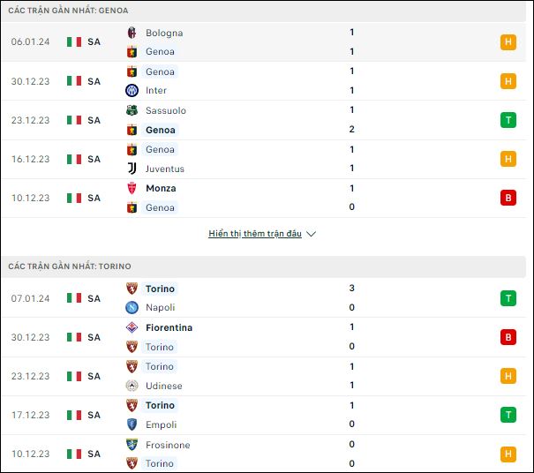Click the Fiorentina club crest
534x473 pixels.
coord(132,327)
